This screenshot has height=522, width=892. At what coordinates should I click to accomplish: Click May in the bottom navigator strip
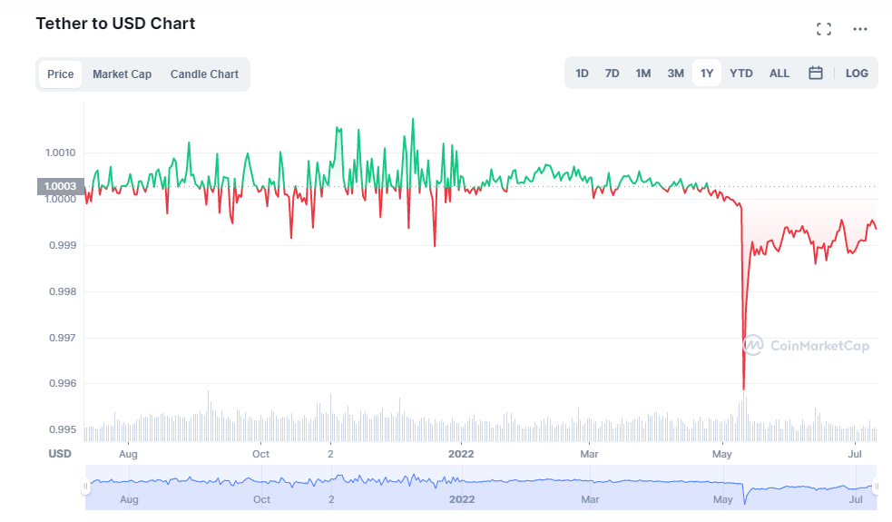(x=722, y=499)
